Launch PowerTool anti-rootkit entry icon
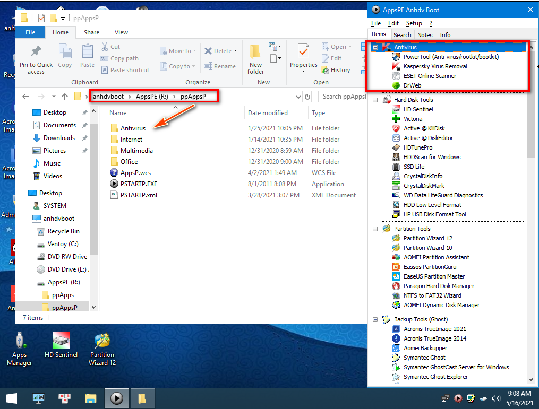This screenshot has width=539, height=409. (x=396, y=57)
